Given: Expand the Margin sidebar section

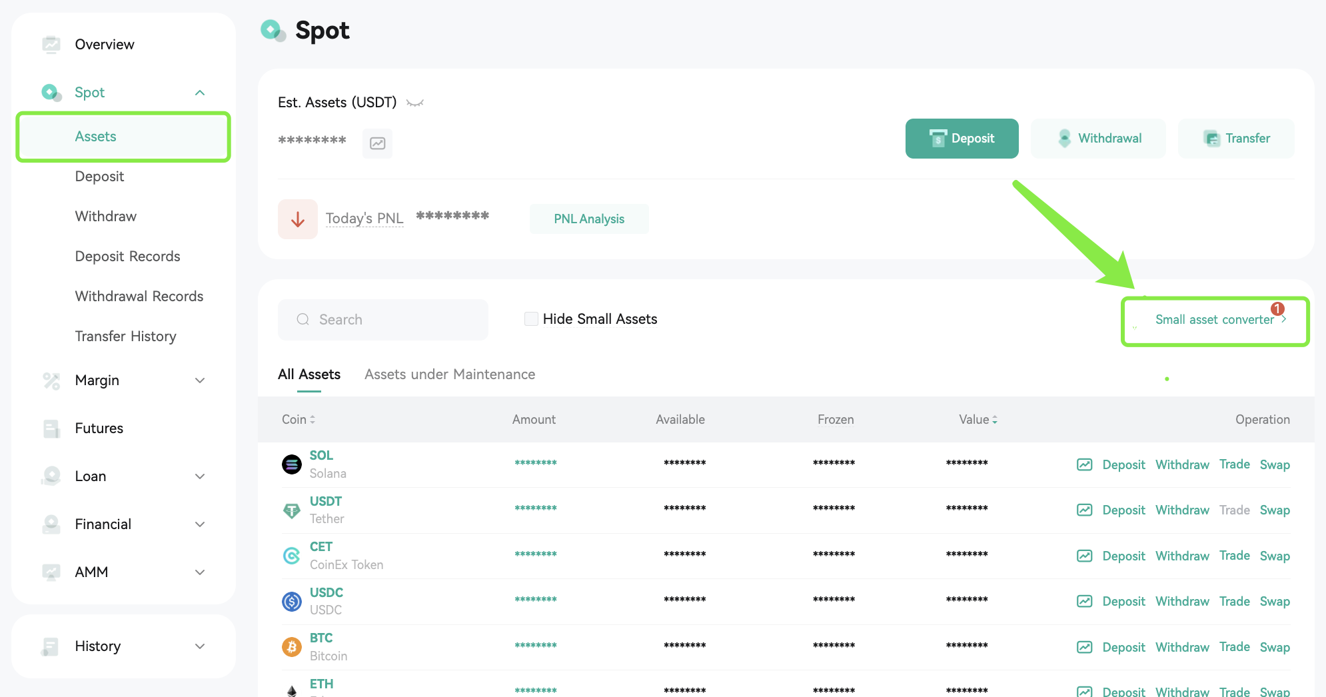Looking at the screenshot, I should coord(200,380).
